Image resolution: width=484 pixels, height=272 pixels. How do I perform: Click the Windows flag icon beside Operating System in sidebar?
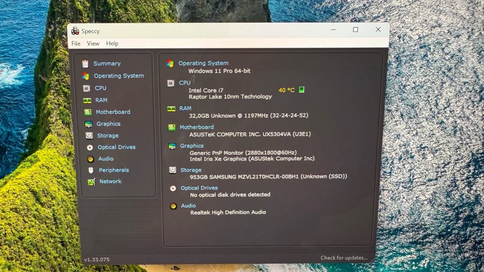86,76
